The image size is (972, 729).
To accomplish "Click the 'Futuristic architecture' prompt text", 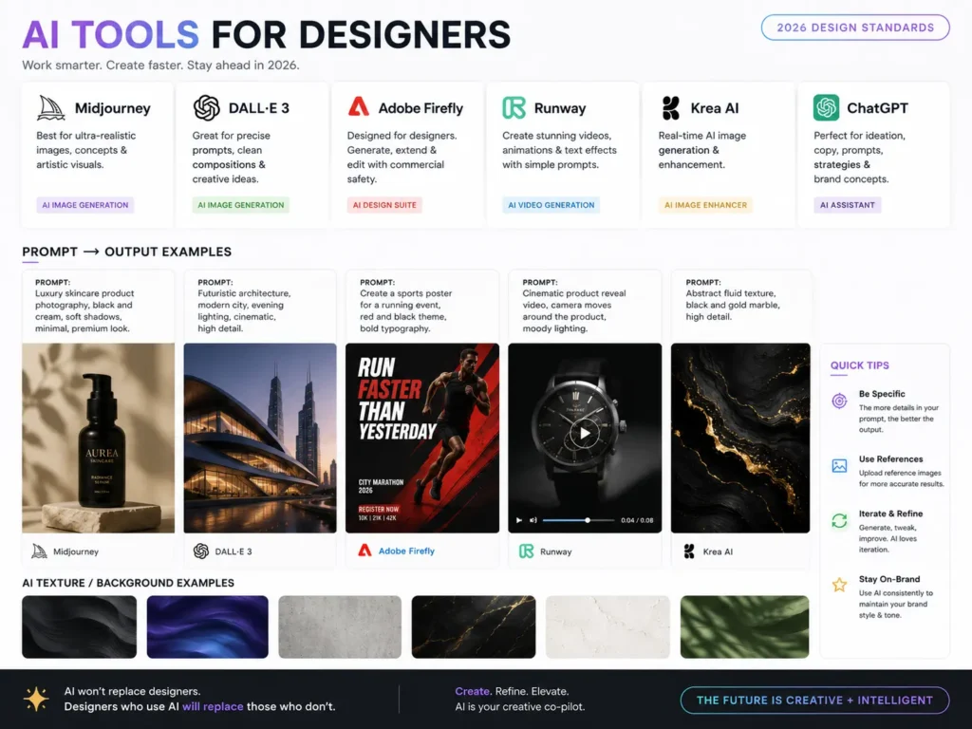I will tap(244, 310).
